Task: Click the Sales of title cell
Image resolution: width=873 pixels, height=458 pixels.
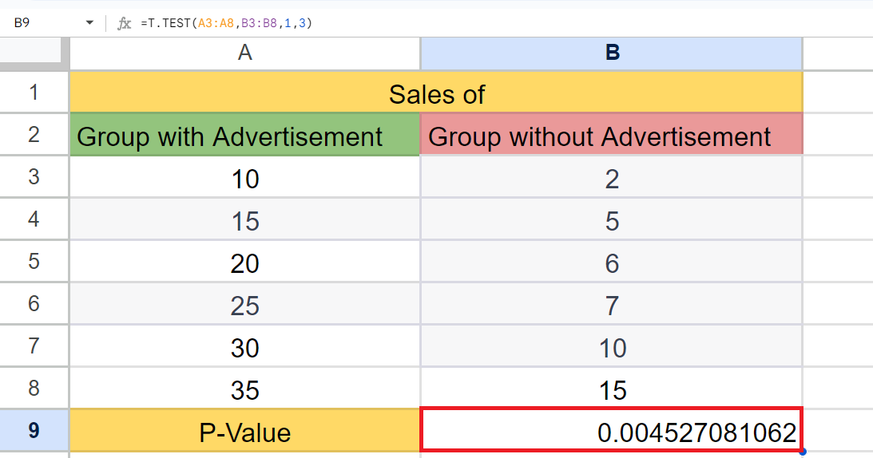Action: pos(436,93)
